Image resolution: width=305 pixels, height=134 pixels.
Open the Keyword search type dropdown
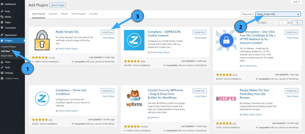(x=248, y=14)
